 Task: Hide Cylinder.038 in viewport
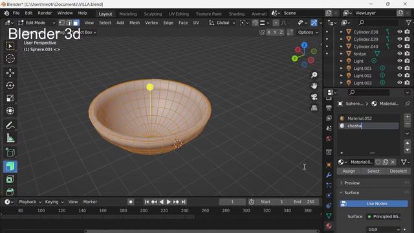pyautogui.click(x=400, y=32)
